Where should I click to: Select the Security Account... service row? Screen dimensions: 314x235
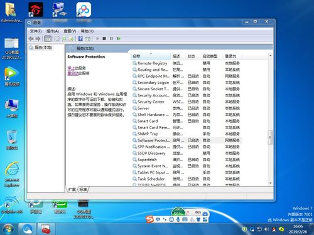pos(187,95)
